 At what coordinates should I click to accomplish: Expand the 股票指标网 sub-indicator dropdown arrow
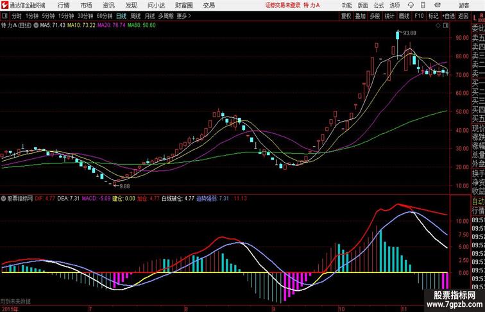click(x=3, y=199)
